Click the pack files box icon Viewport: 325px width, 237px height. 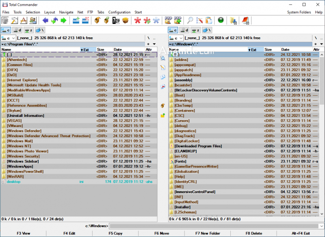tap(97, 20)
